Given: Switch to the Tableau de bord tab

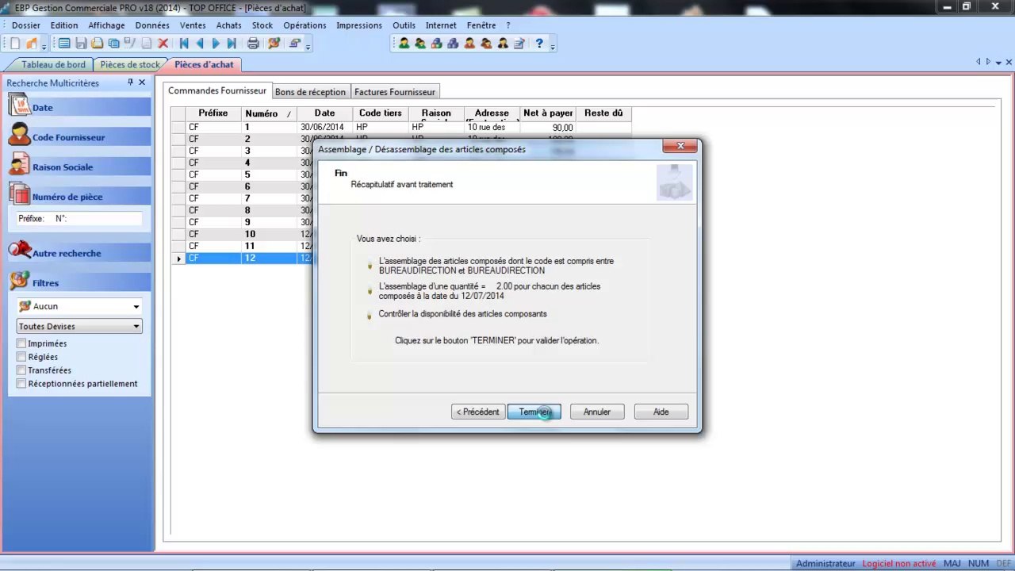Looking at the screenshot, I should coord(53,64).
